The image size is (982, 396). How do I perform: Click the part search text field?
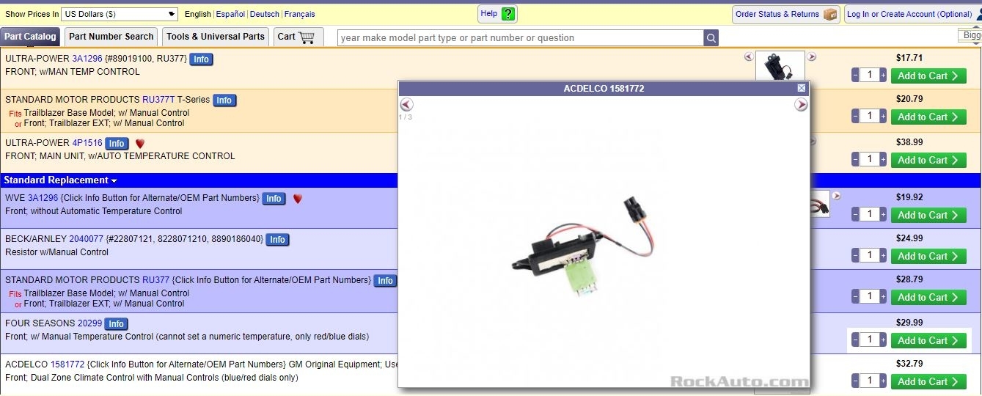[x=520, y=37]
